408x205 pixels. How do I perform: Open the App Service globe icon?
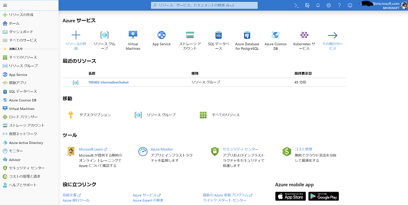point(162,35)
